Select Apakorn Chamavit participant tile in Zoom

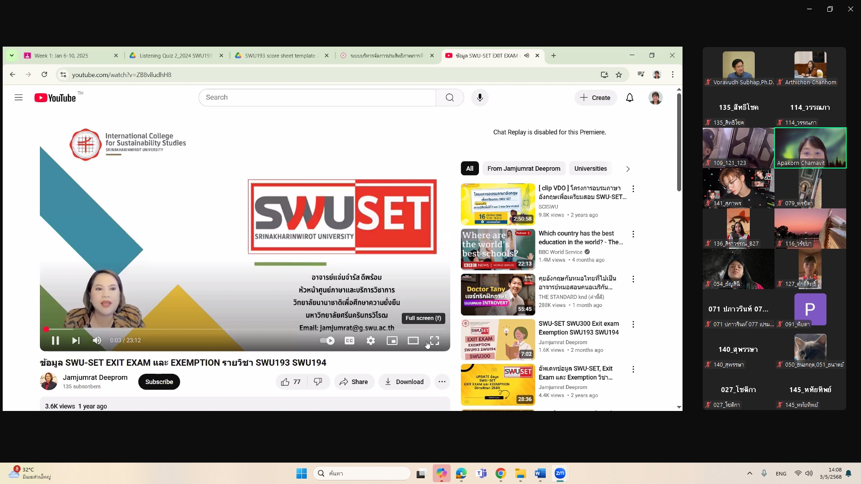pyautogui.click(x=810, y=148)
